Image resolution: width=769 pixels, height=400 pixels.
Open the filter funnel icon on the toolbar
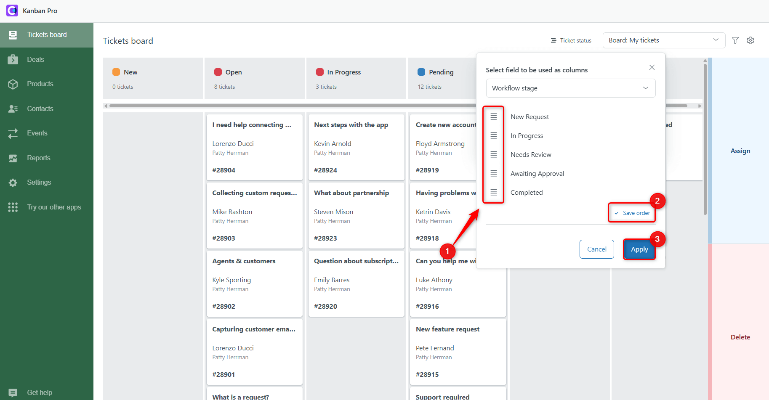(735, 40)
